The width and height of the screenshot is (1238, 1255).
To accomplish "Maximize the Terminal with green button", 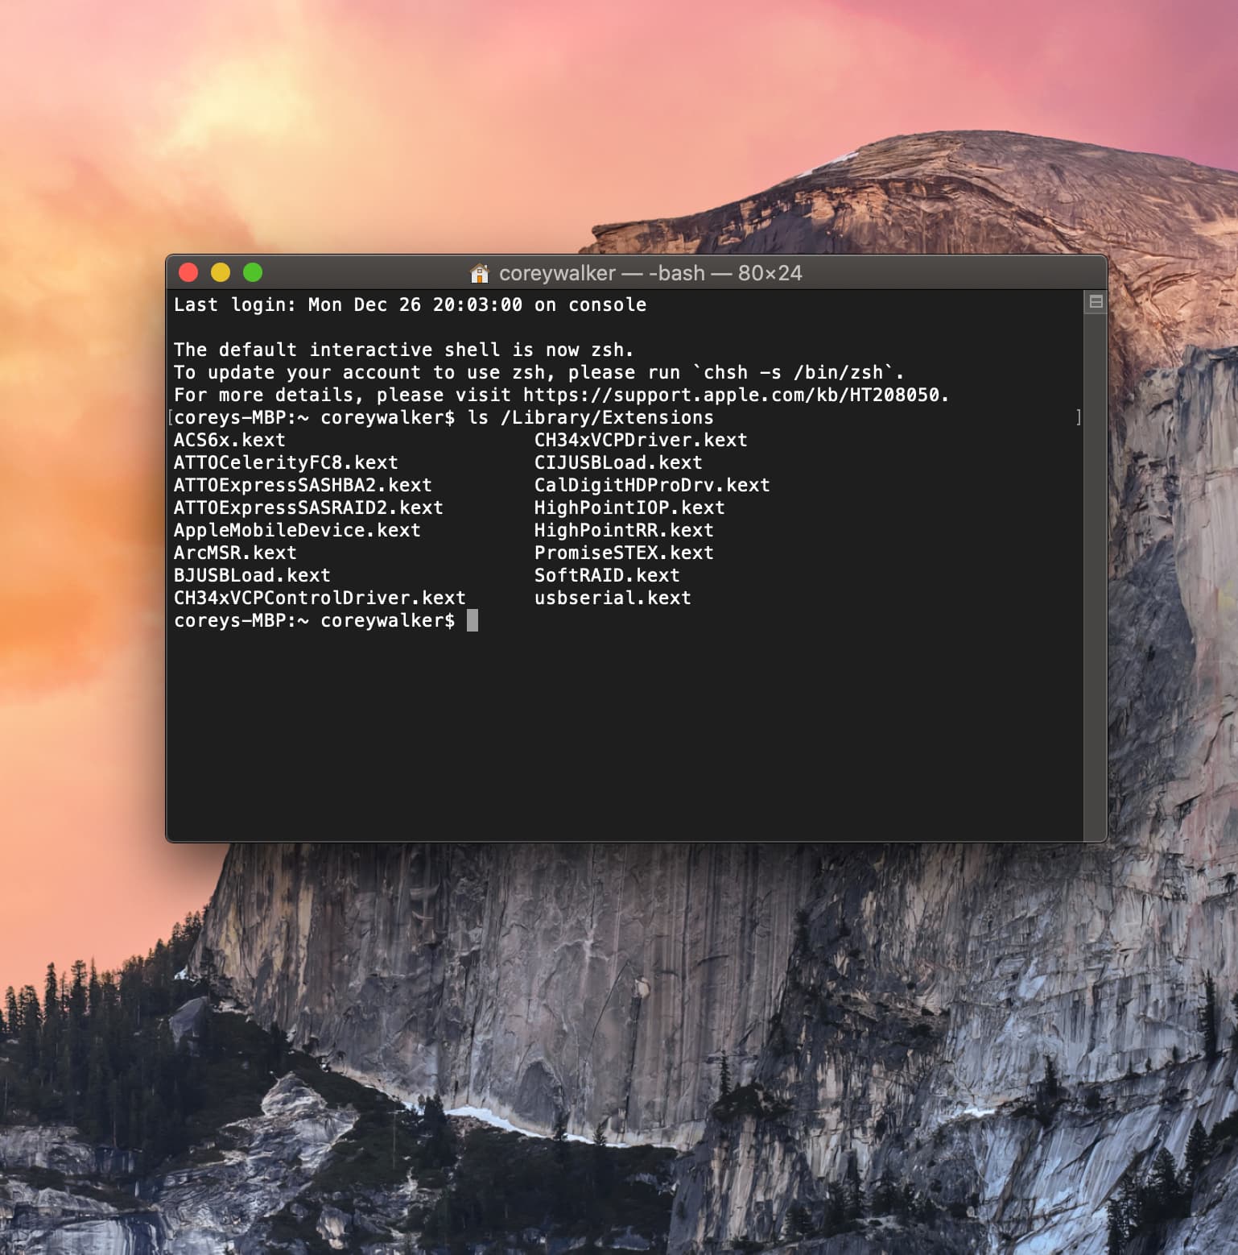I will pyautogui.click(x=253, y=273).
